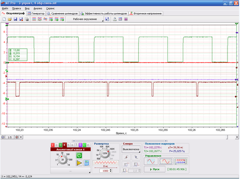The height and width of the screenshot is (179, 240).
Task: Switch to the Генератор tab
Action: pyautogui.click(x=36, y=13)
